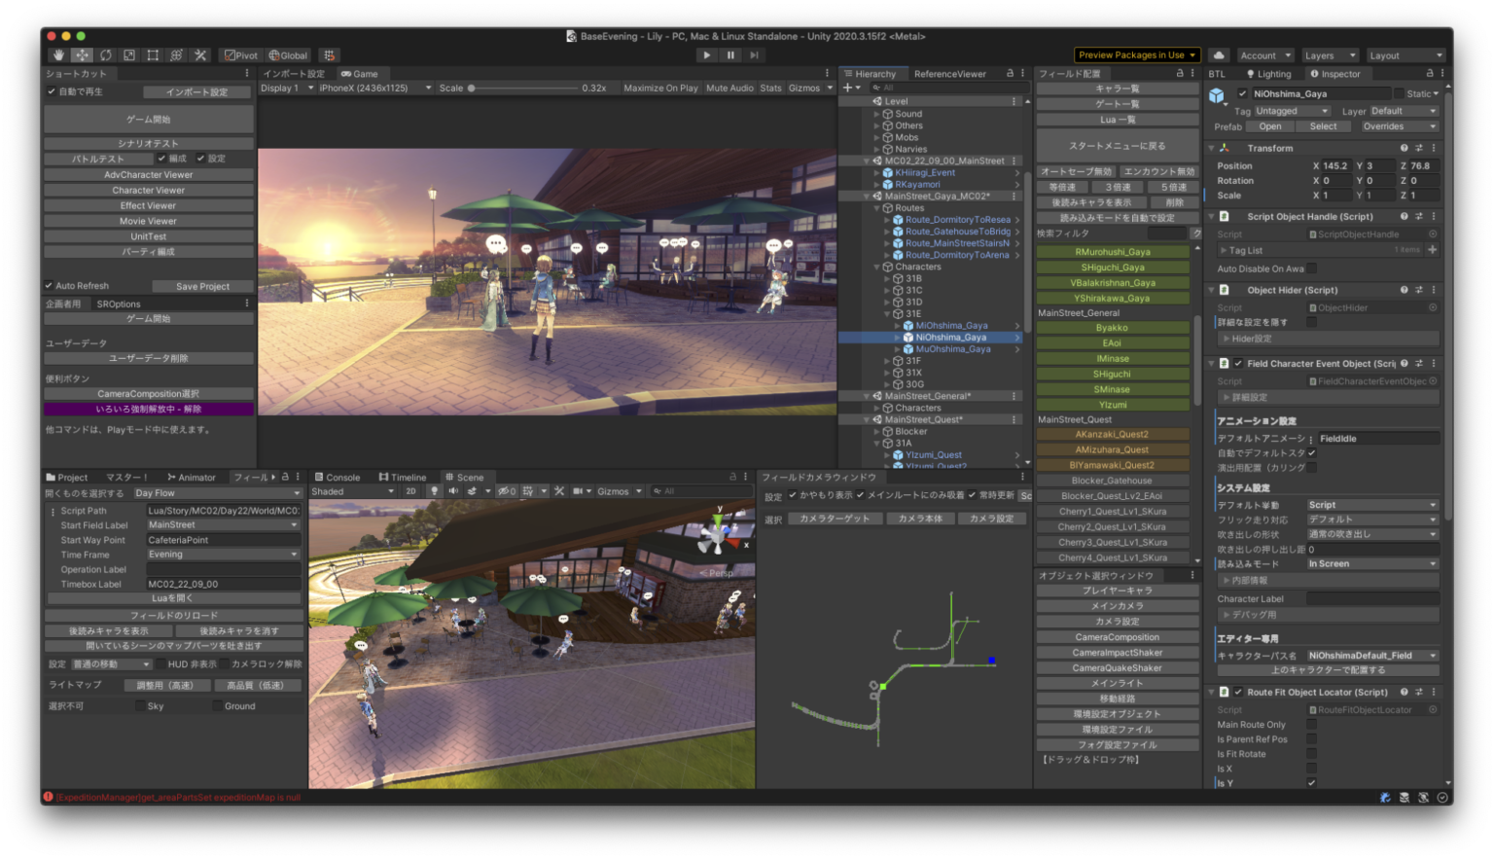The height and width of the screenshot is (860, 1494).
Task: Toggle 2D mode in the Scene view
Action: (x=410, y=490)
